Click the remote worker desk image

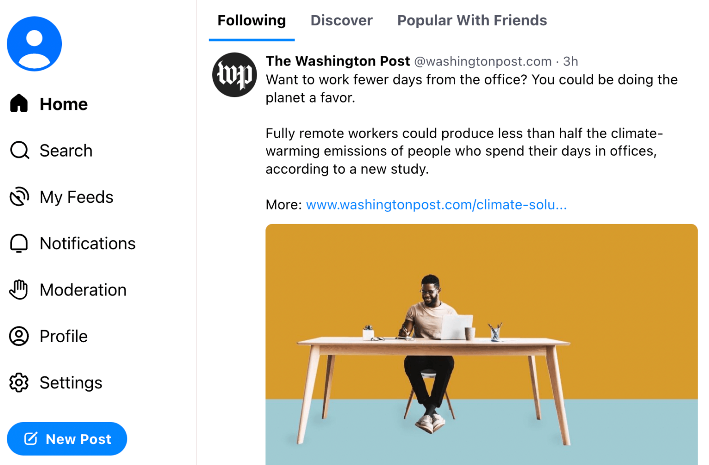point(481,345)
